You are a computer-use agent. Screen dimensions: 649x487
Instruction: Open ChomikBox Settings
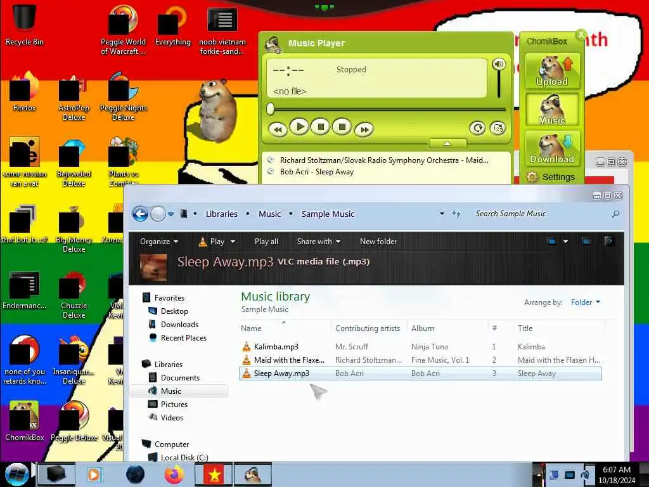point(551,177)
